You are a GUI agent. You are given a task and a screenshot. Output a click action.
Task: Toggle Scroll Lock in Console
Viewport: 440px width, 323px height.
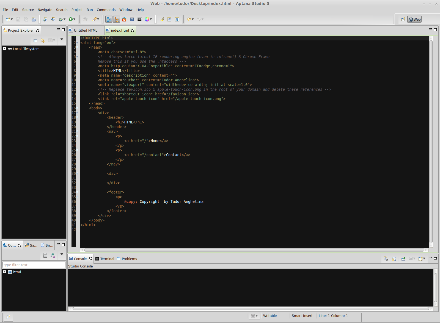pyautogui.click(x=394, y=259)
